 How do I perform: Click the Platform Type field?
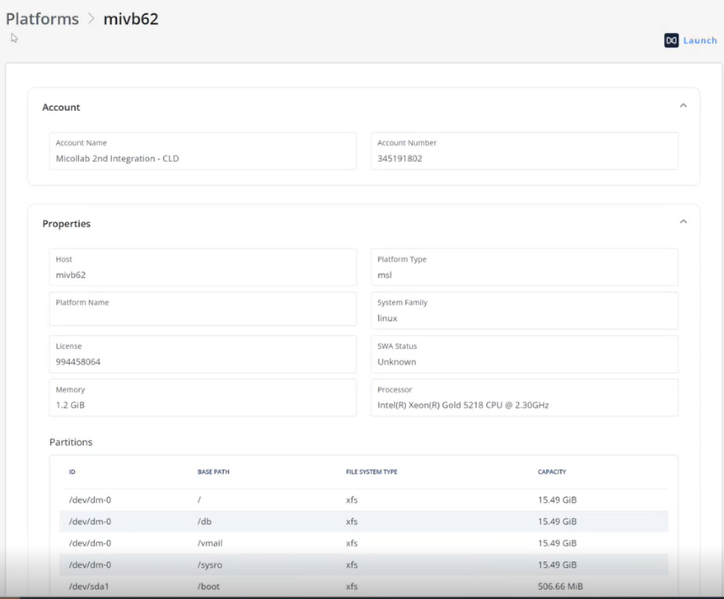pos(525,267)
